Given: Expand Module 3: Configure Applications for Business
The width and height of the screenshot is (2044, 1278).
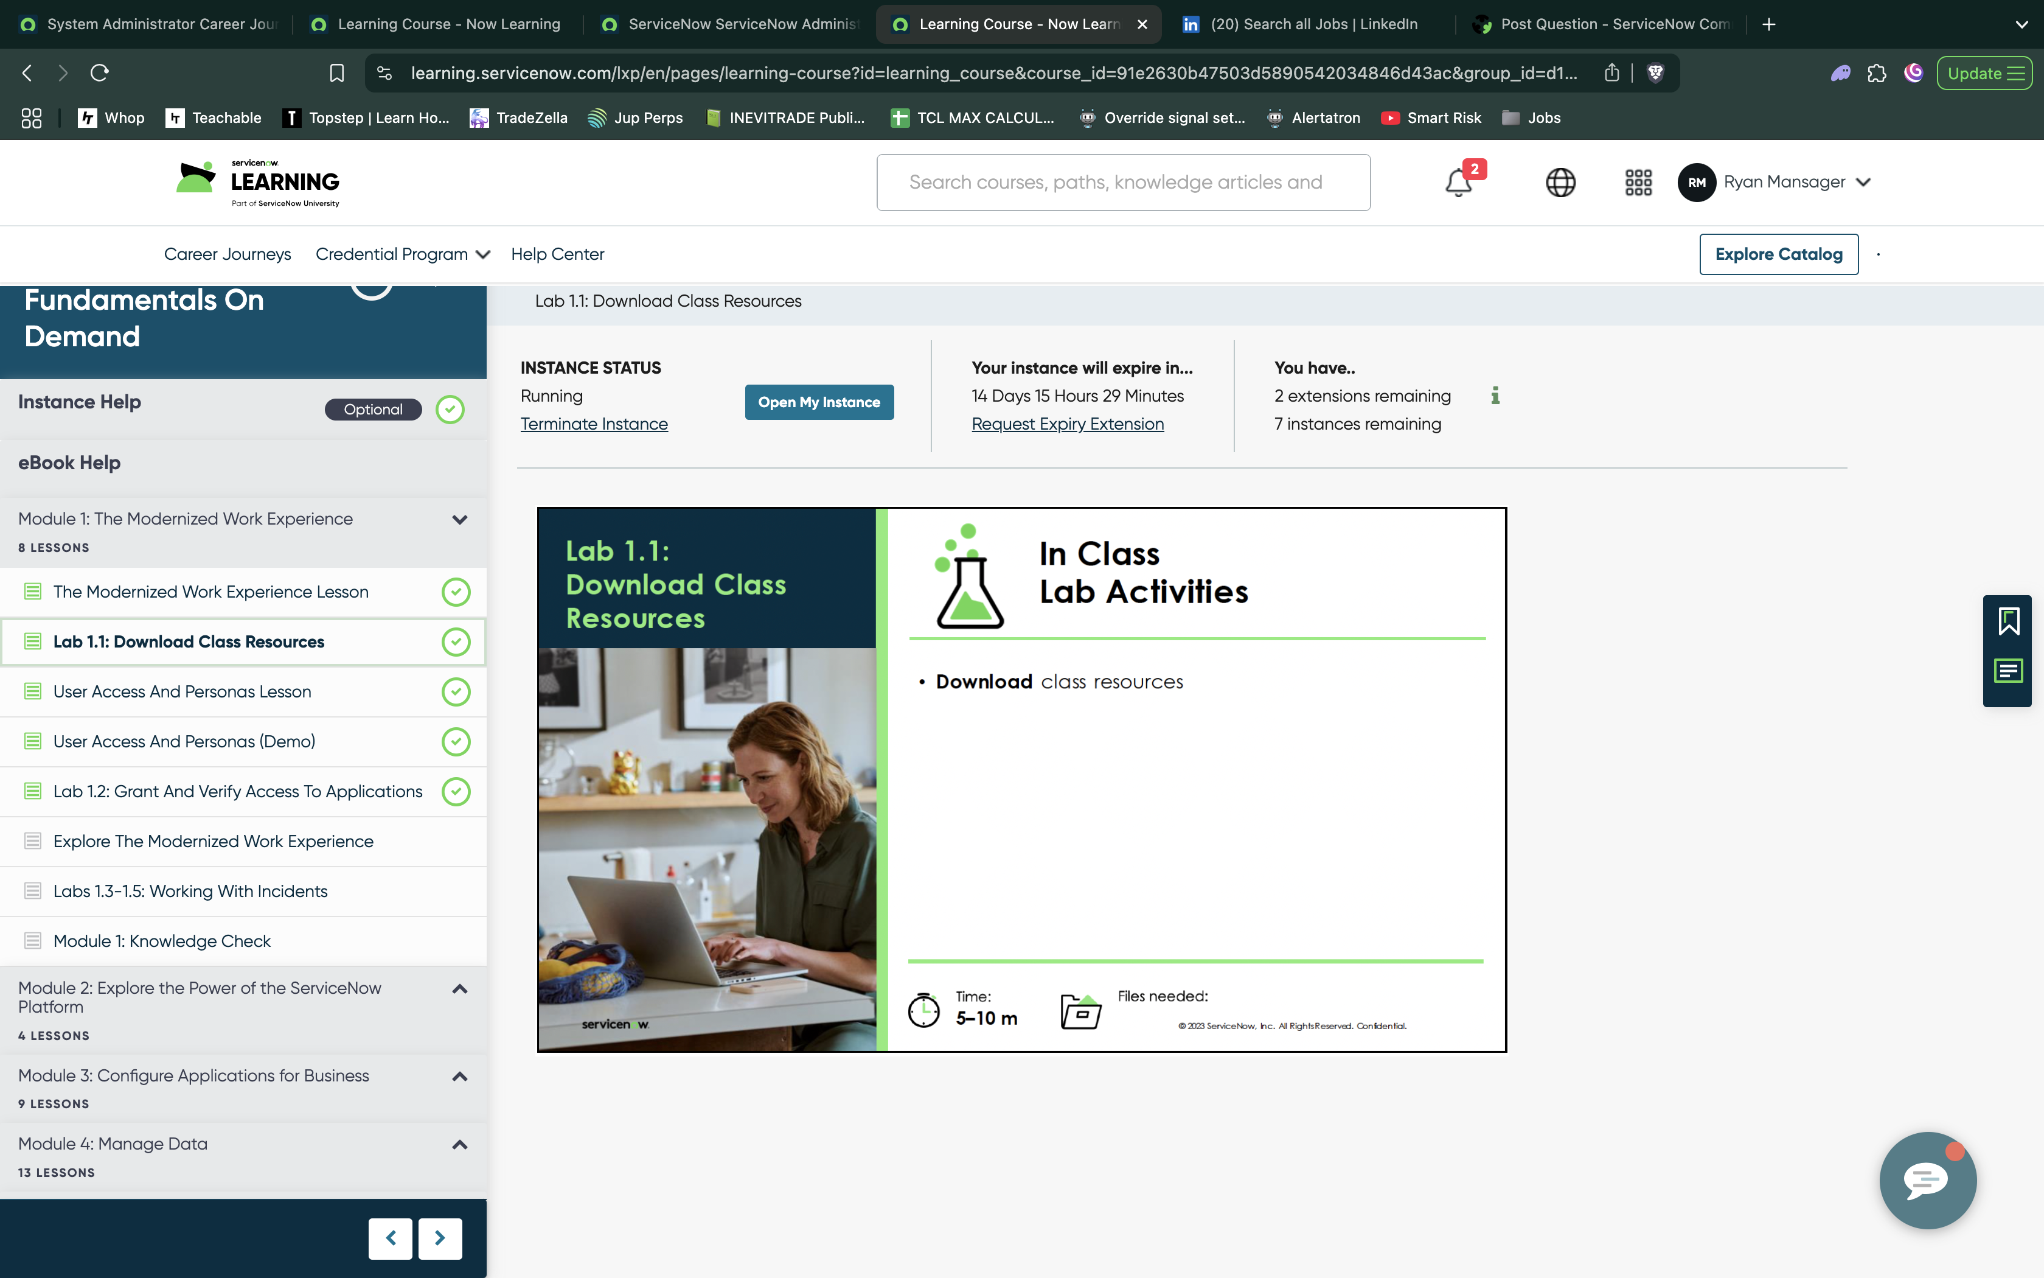Looking at the screenshot, I should click(x=459, y=1076).
